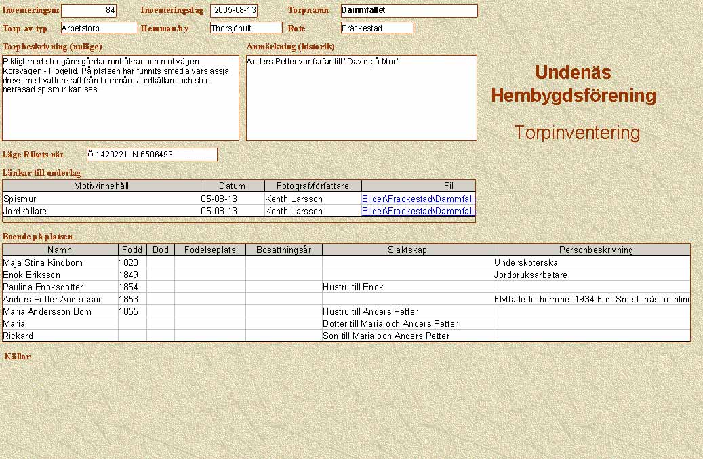703x459 pixels.
Task: Select the Namn column header
Action: 60,250
